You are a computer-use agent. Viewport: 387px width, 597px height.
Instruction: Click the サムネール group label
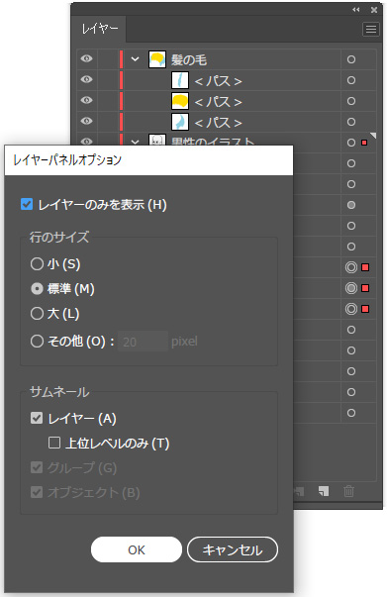point(59,391)
